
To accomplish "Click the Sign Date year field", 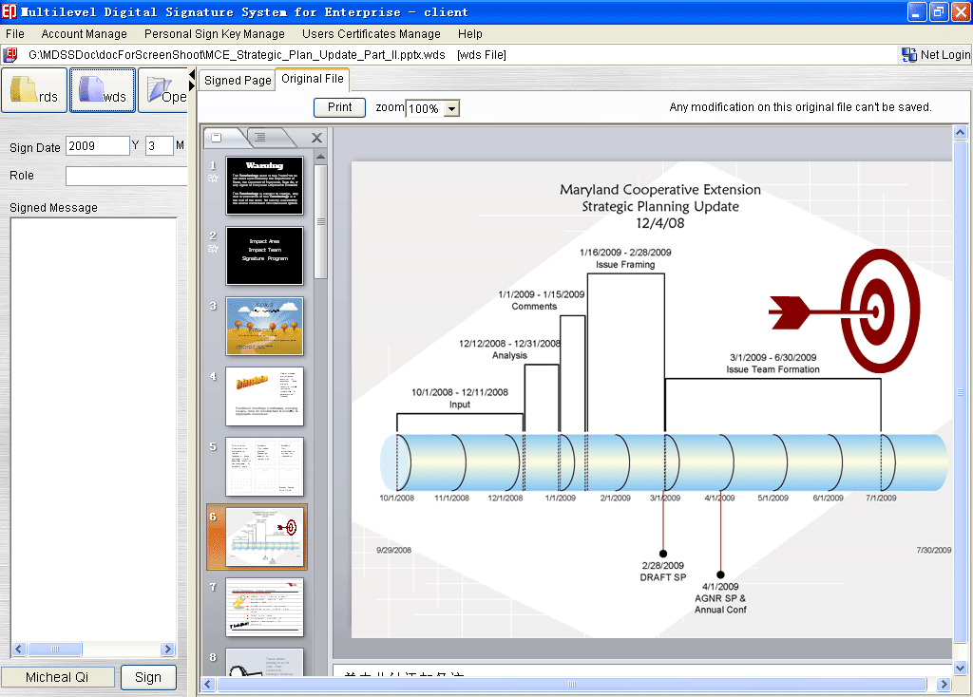I will [98, 146].
